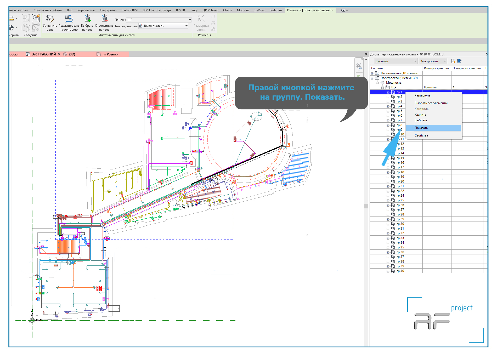The height and width of the screenshot is (353, 497).
Task: Click the ЩР panel folder icon
Action: [388, 87]
